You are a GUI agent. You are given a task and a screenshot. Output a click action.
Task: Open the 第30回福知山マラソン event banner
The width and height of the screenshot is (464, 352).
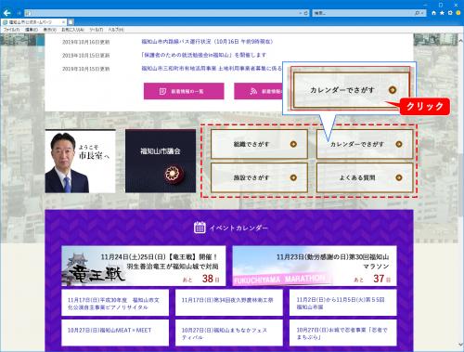pyautogui.click(x=315, y=266)
